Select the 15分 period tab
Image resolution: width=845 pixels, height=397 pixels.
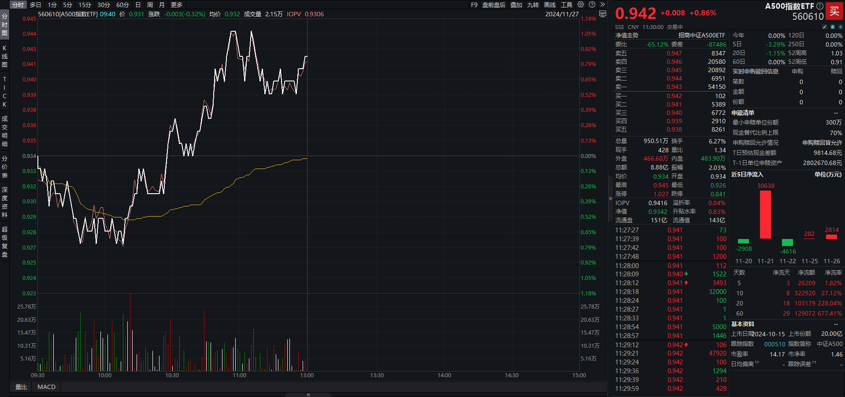point(85,5)
